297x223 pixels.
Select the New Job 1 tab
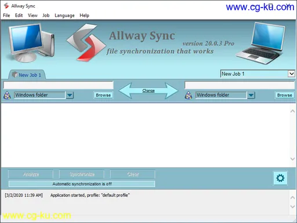pos(27,75)
